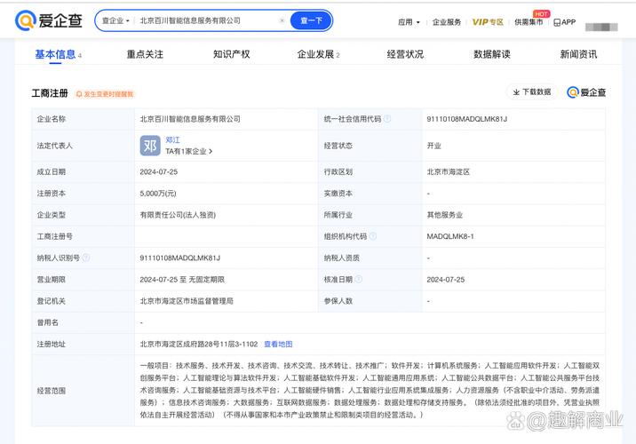The height and width of the screenshot is (444, 636).
Task: Click the 成立日期 value 2024-07-25
Action: [x=159, y=171]
